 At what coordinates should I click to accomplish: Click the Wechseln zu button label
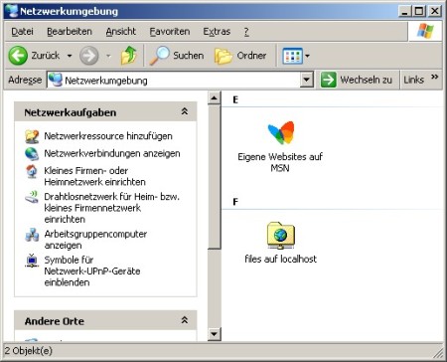pos(366,80)
